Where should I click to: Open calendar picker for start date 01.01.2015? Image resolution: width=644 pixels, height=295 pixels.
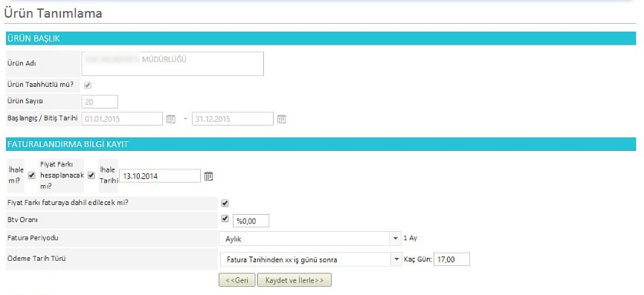click(171, 119)
